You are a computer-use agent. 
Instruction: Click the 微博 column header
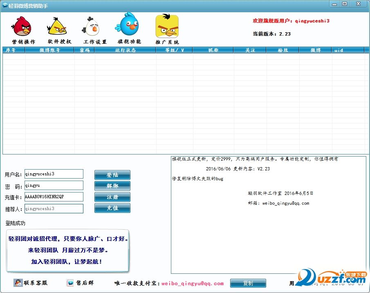point(315,50)
